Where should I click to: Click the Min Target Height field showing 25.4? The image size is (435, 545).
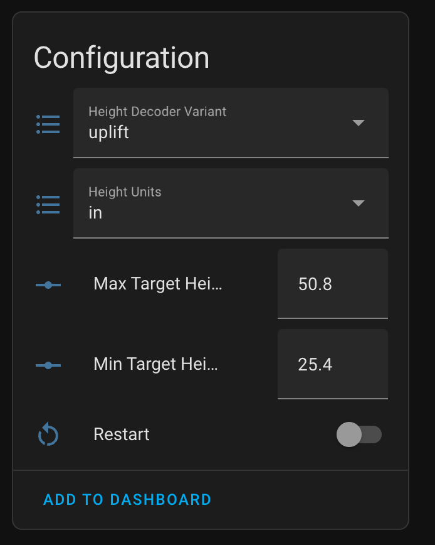(333, 364)
